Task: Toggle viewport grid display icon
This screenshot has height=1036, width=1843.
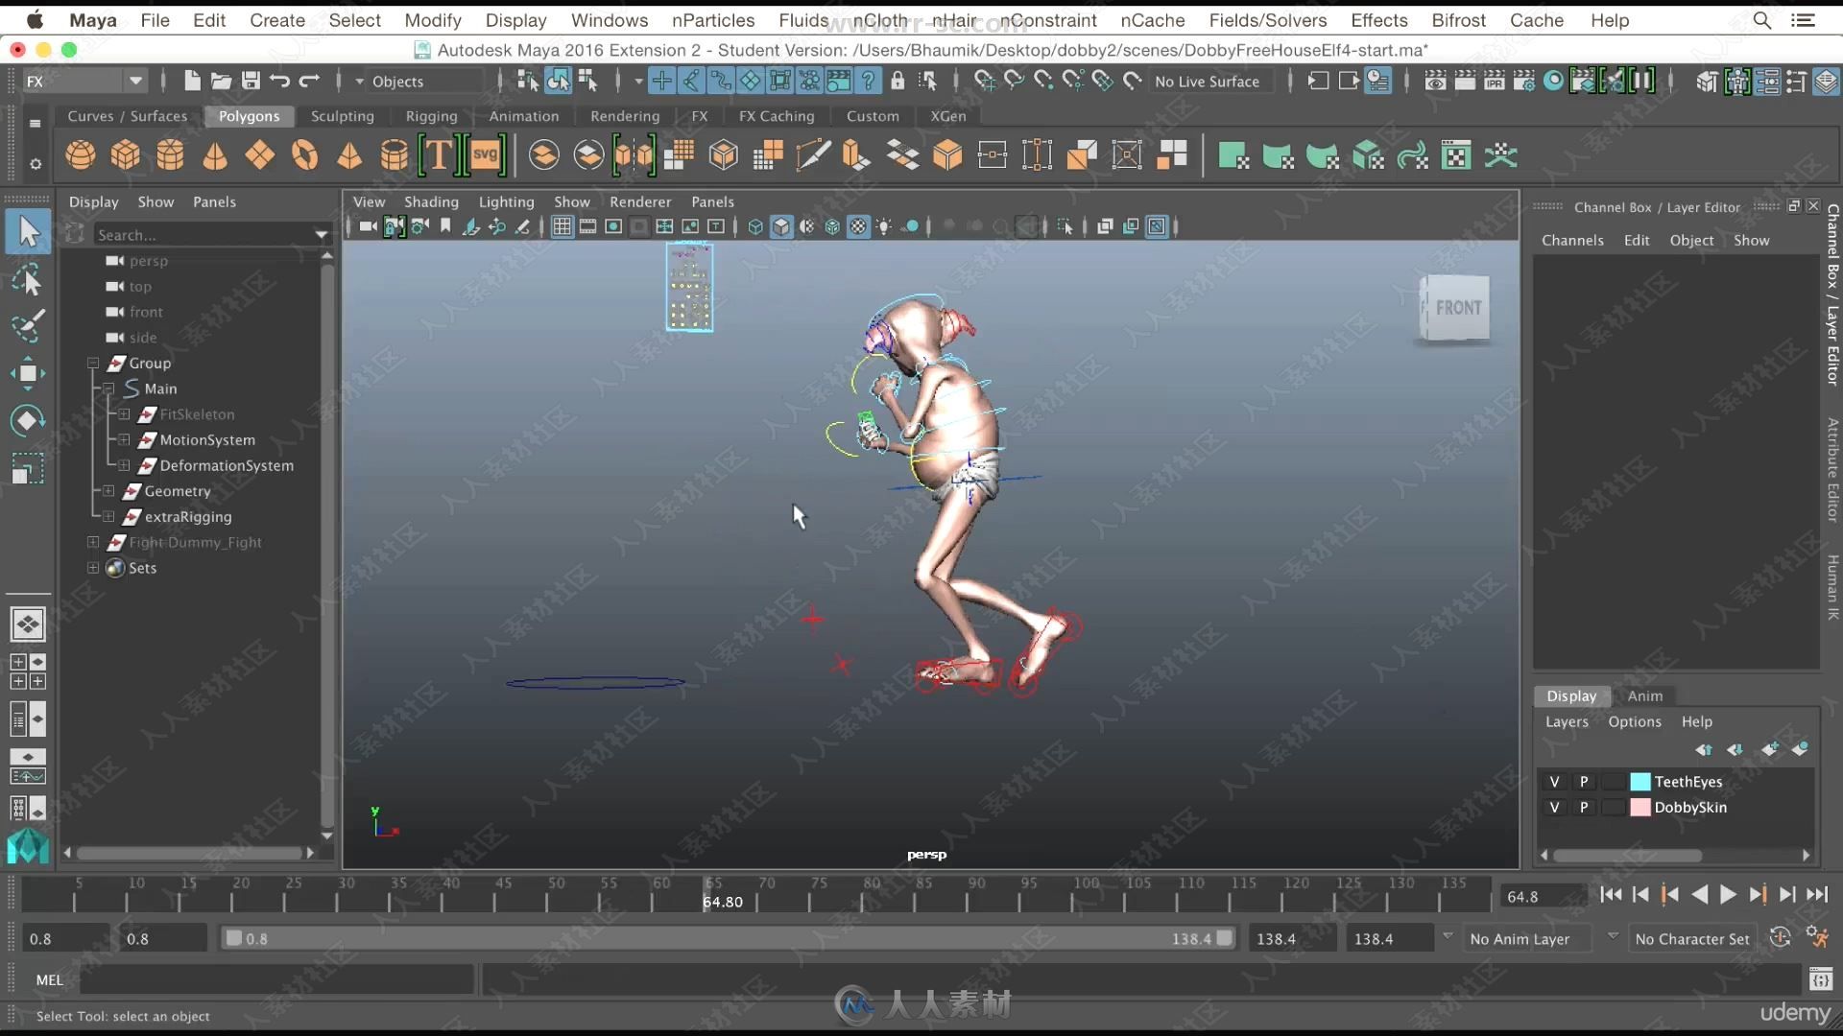Action: coord(562,226)
